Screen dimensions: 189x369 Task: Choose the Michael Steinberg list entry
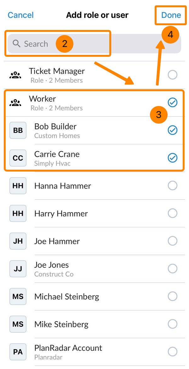pos(67,296)
